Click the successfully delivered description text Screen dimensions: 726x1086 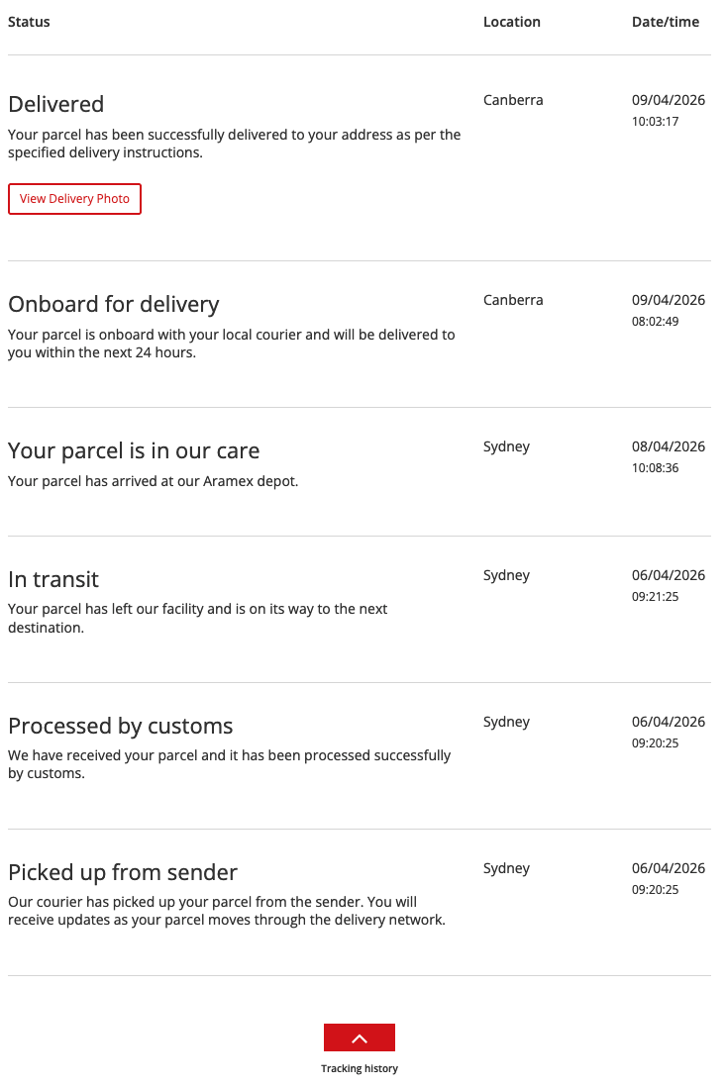[234, 144]
